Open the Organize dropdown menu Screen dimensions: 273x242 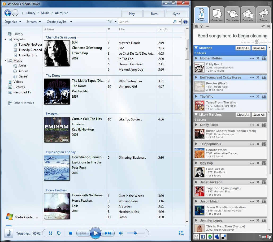[13, 22]
